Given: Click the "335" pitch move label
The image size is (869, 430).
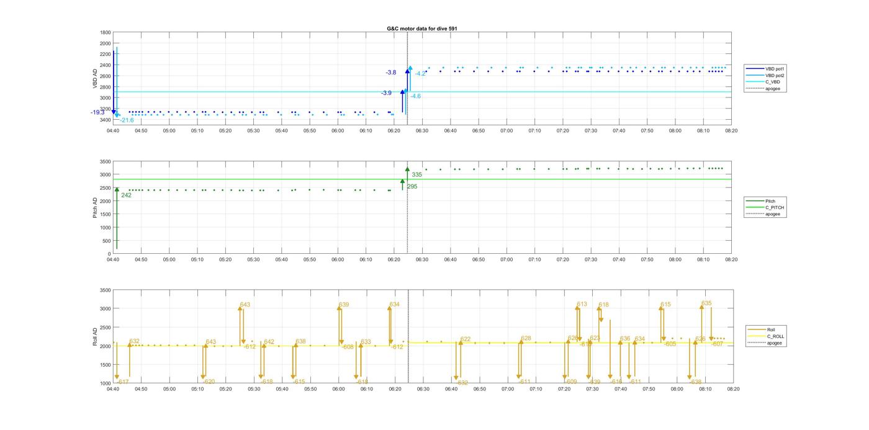Looking at the screenshot, I should coord(416,175).
